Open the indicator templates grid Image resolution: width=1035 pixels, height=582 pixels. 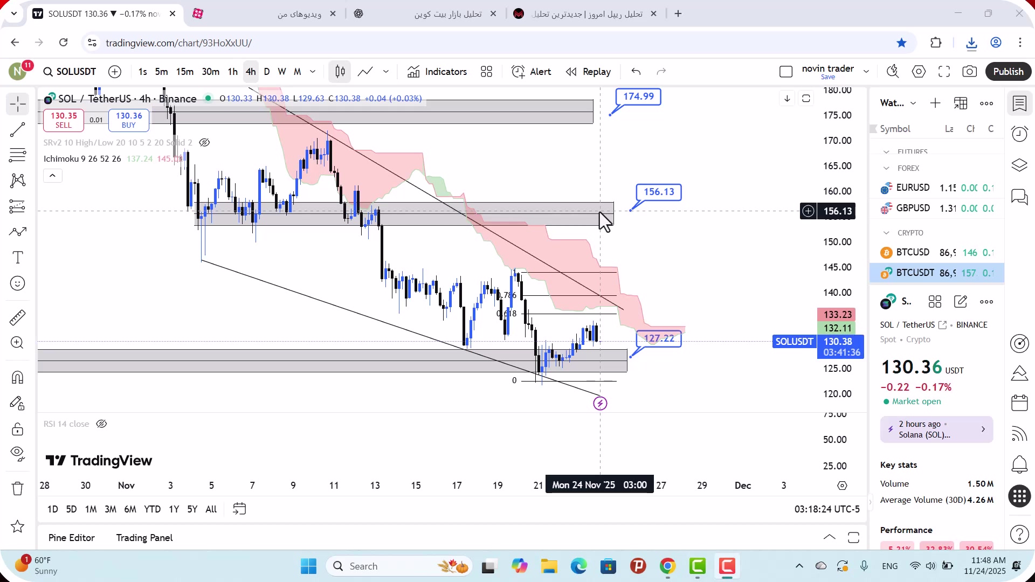[x=487, y=72]
